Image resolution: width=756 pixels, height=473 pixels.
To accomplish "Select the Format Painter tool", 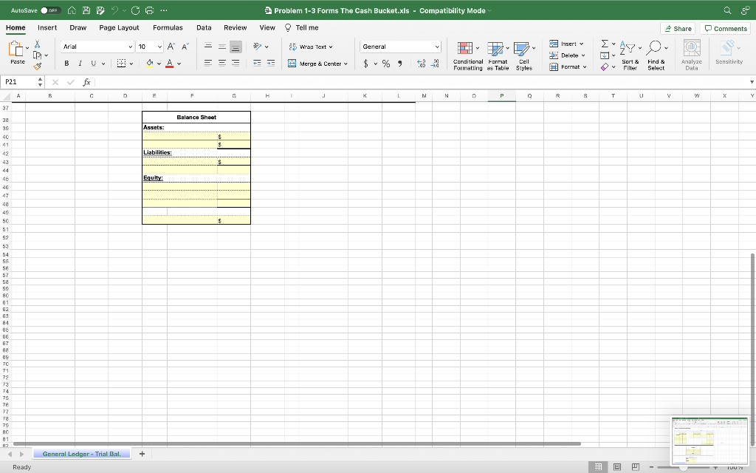I will pos(35,66).
